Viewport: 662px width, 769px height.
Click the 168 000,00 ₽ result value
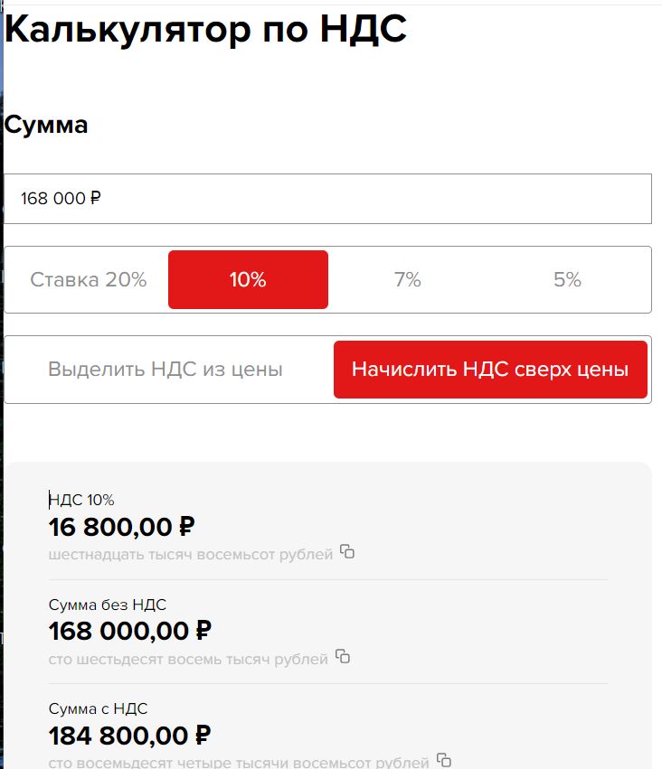pyautogui.click(x=130, y=631)
